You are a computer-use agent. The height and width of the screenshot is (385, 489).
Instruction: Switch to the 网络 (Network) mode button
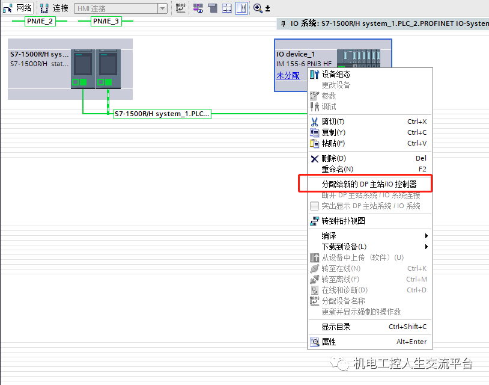pos(17,8)
